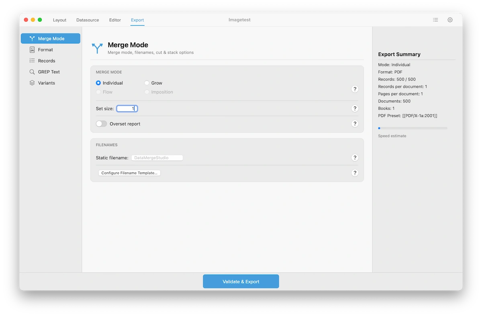Click 'Format: PDF' summary line
The image size is (482, 316).
click(390, 72)
